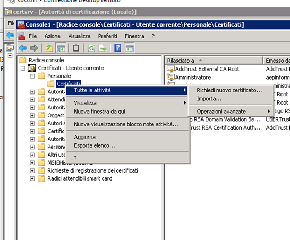Open Help with the question mark icon
Screen dimensions: 290x240
pos(117,48)
